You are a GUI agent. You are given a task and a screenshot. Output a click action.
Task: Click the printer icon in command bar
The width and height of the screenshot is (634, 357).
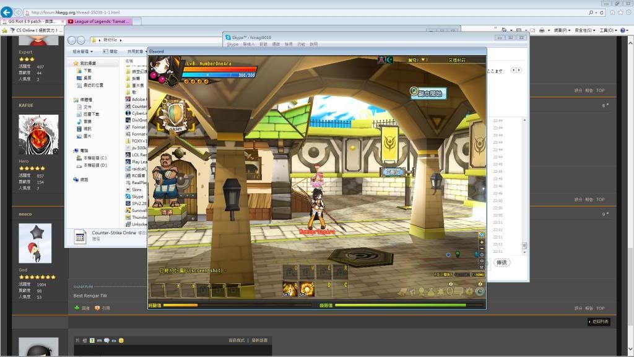(x=542, y=30)
